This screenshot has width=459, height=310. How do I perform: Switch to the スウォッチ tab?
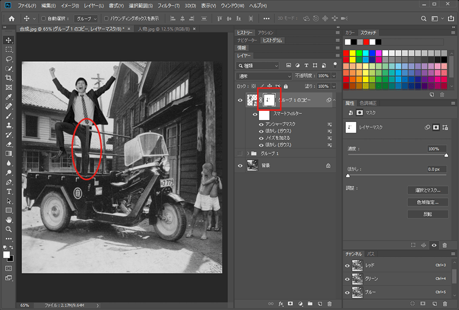pyautogui.click(x=368, y=33)
